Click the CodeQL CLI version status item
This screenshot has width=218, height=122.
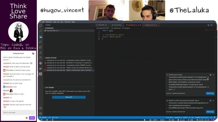pyautogui.click(x=202, y=118)
